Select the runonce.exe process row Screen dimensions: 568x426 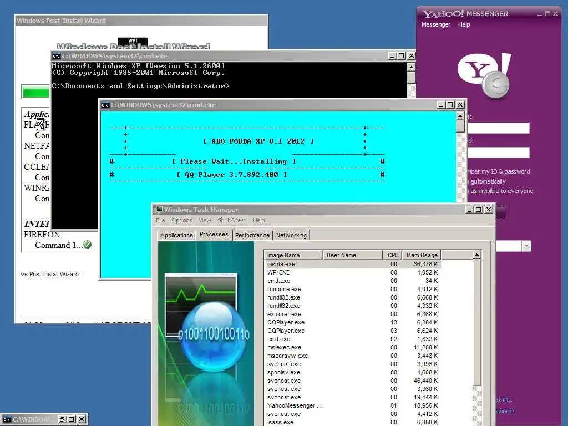(x=352, y=289)
